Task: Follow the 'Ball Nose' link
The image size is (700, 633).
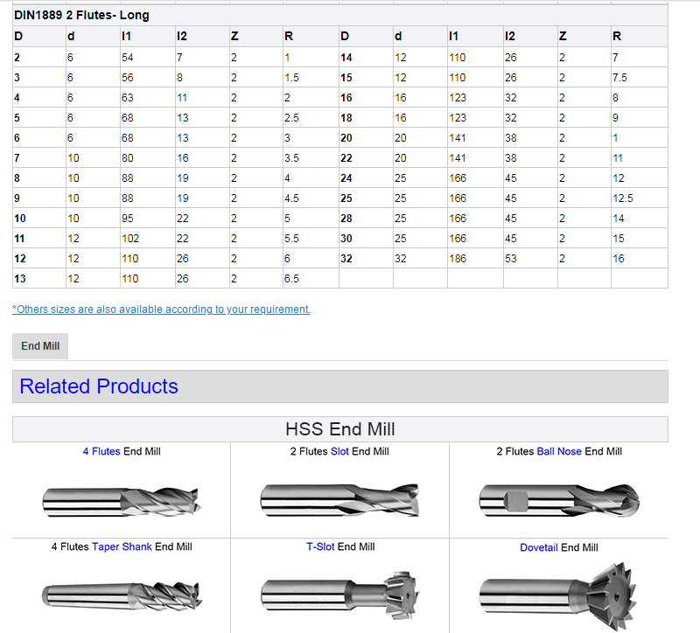Action: (x=559, y=451)
